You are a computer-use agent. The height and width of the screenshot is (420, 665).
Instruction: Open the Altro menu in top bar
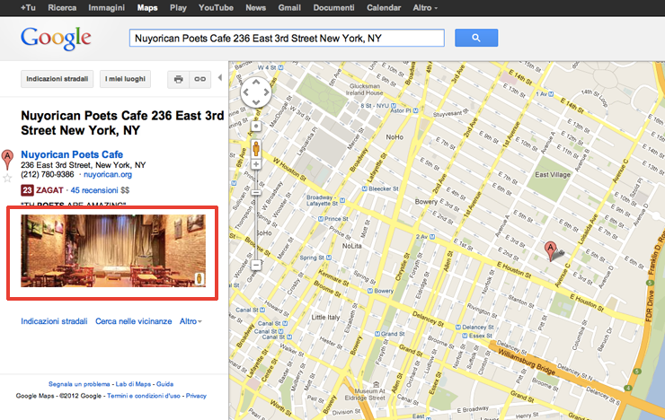point(425,7)
